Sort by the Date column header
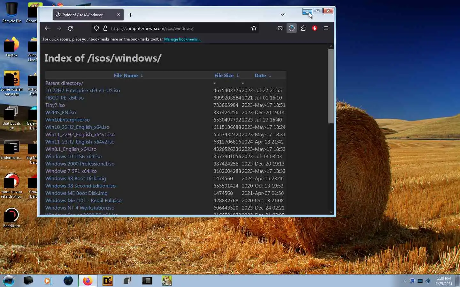 click(x=263, y=75)
